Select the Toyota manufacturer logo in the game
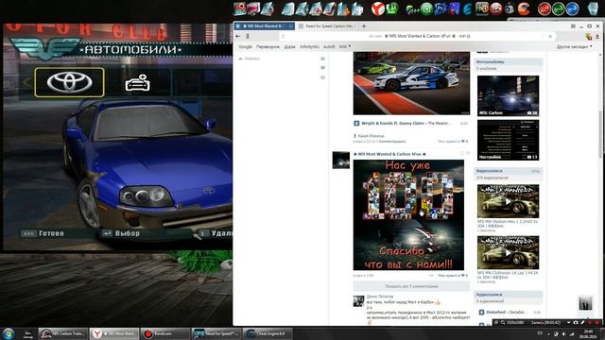 pyautogui.click(x=69, y=82)
